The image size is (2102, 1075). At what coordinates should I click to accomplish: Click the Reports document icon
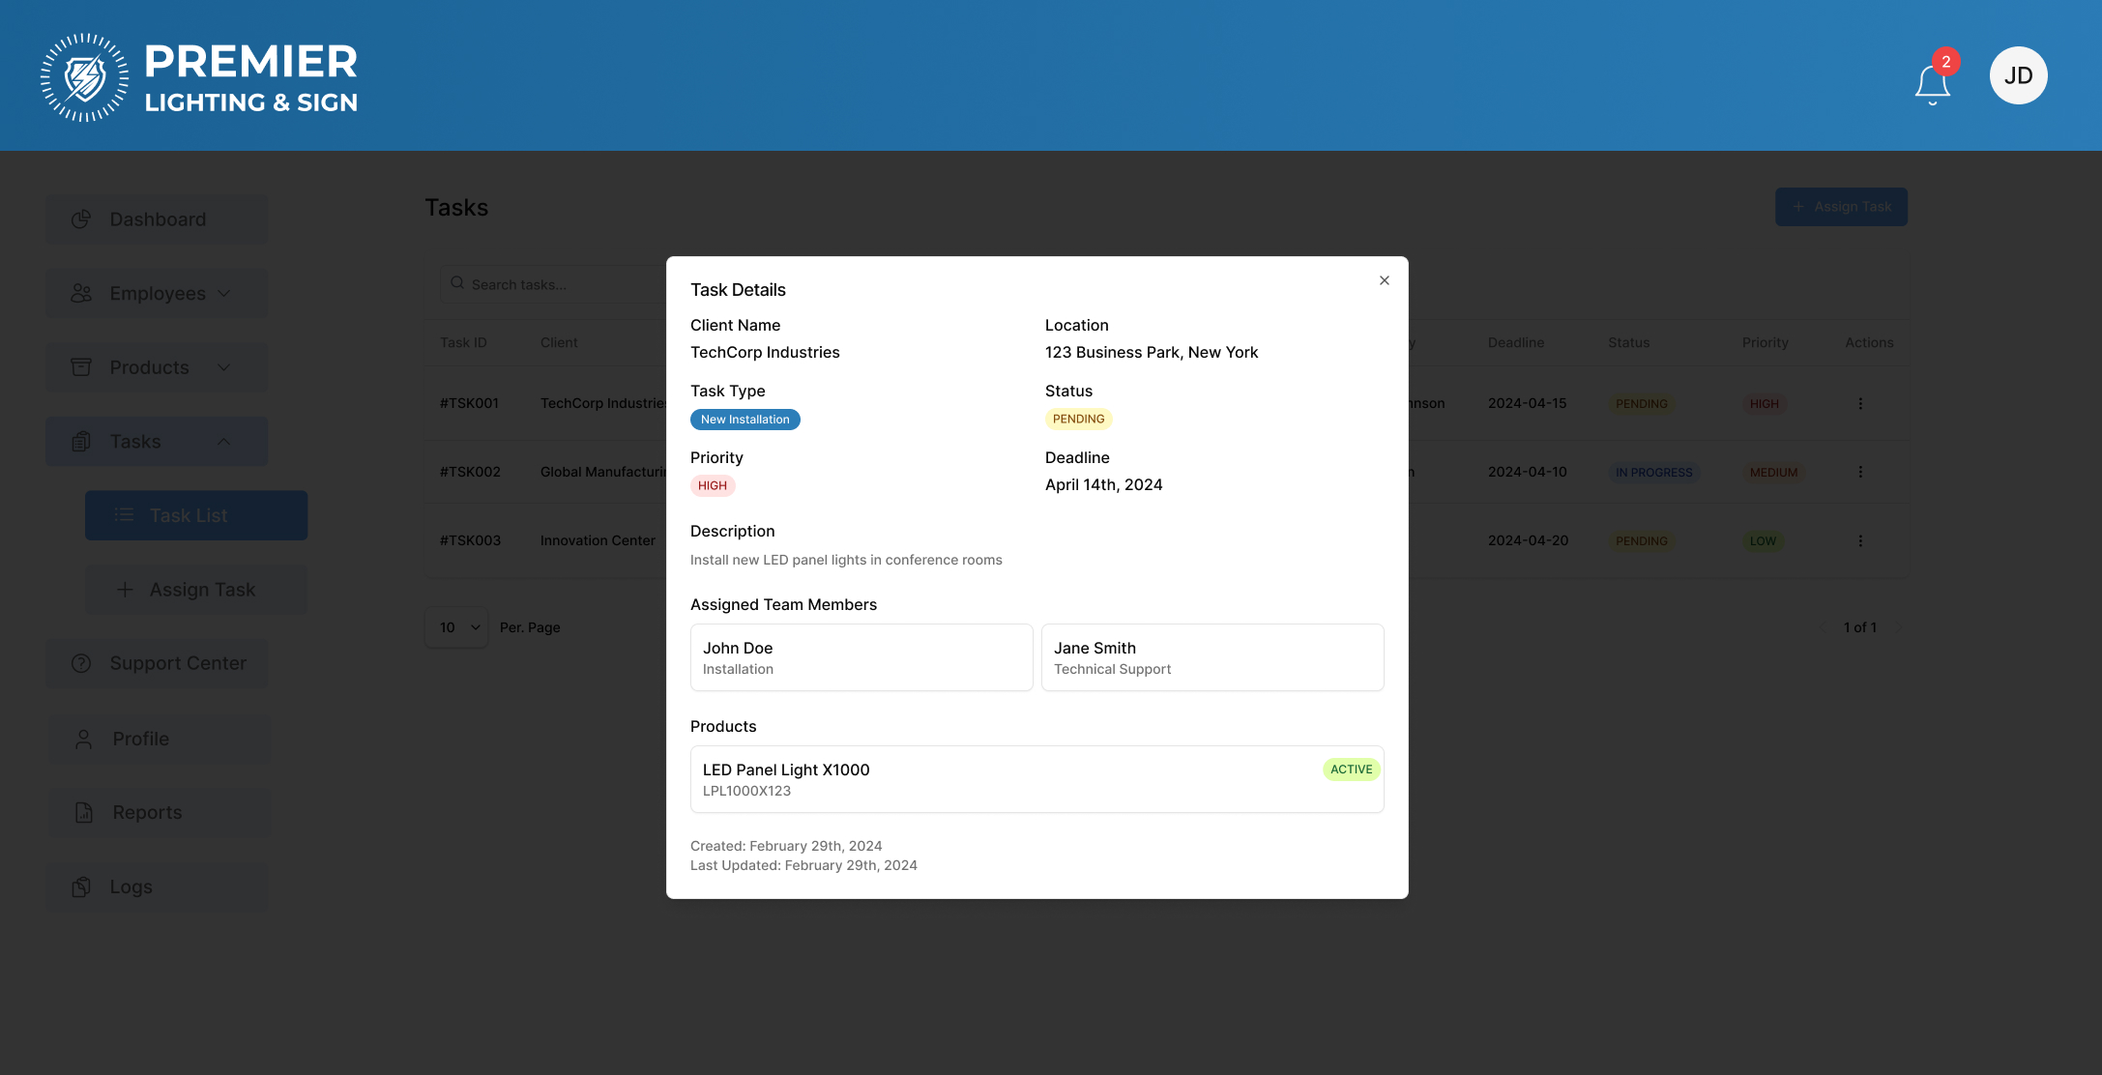coord(84,812)
